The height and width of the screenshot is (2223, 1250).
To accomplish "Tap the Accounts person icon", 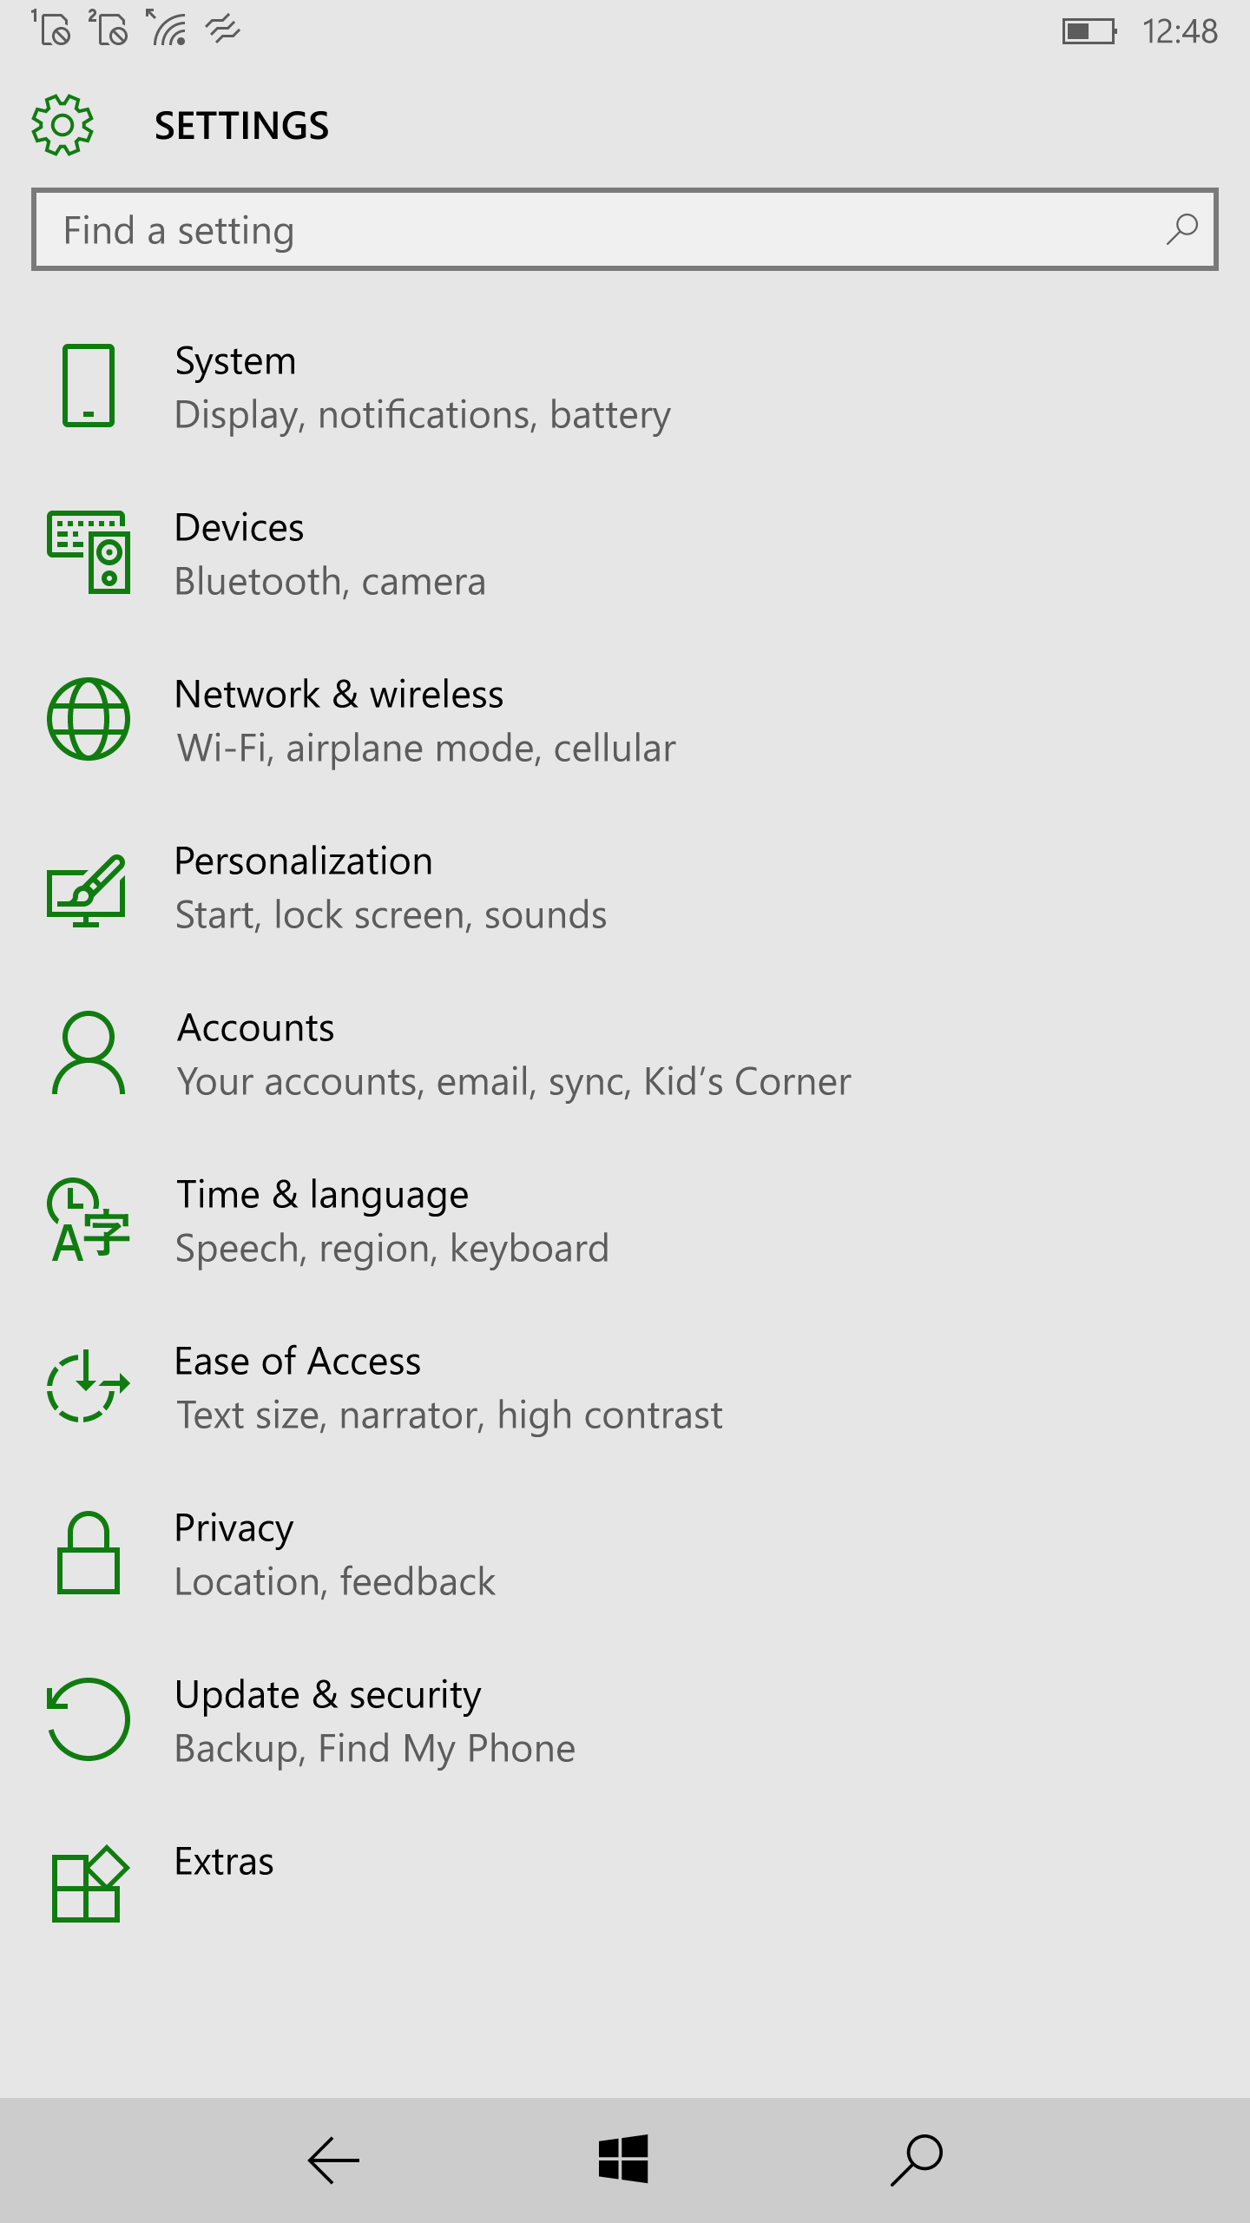I will (x=89, y=1052).
